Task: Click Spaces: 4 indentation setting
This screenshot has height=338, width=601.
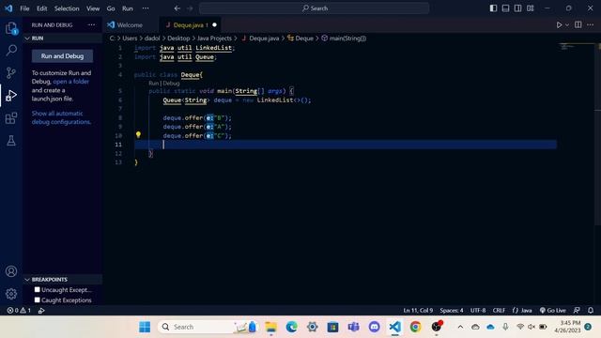Action: (x=452, y=311)
